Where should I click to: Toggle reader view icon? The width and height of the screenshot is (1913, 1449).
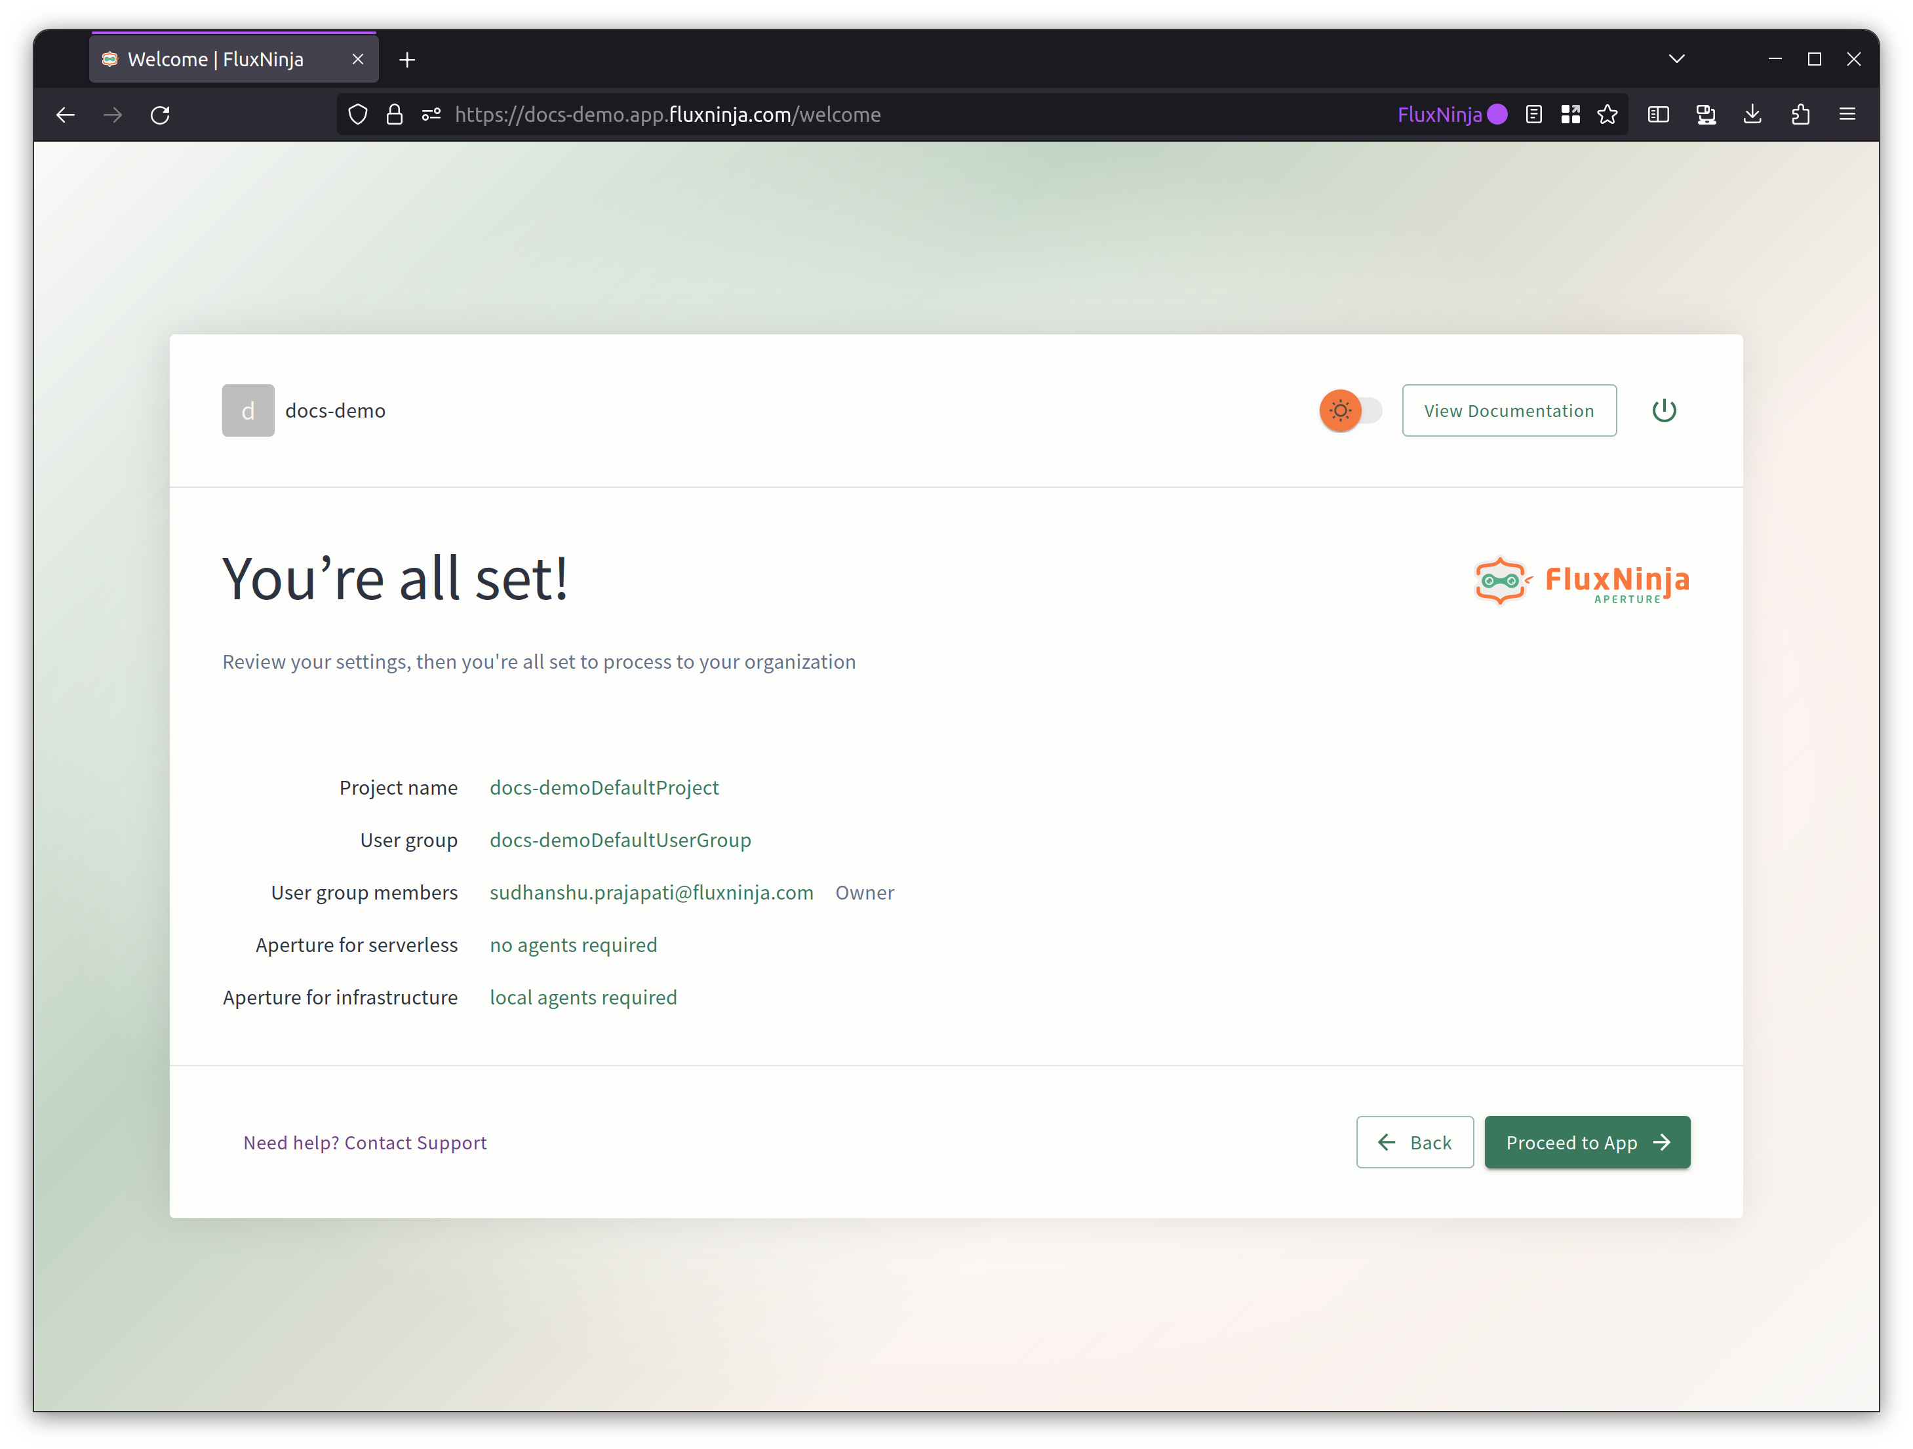[x=1533, y=114]
